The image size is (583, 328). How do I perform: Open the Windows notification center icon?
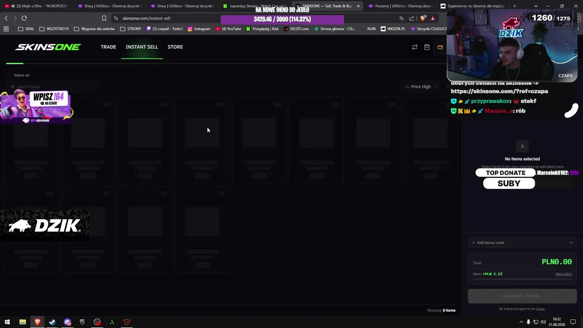pos(573,322)
